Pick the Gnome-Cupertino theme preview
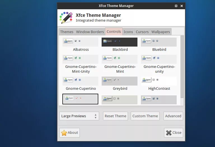 80,81
